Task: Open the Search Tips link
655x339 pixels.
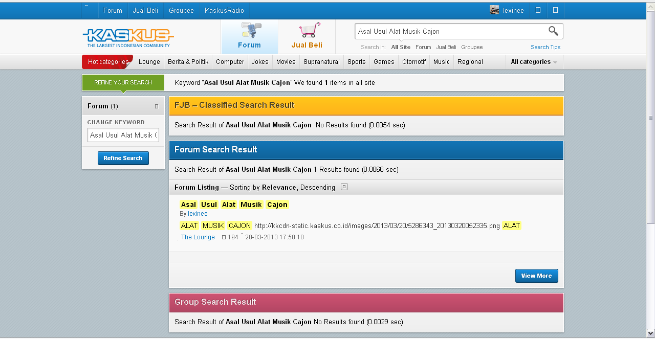Action: click(x=545, y=47)
